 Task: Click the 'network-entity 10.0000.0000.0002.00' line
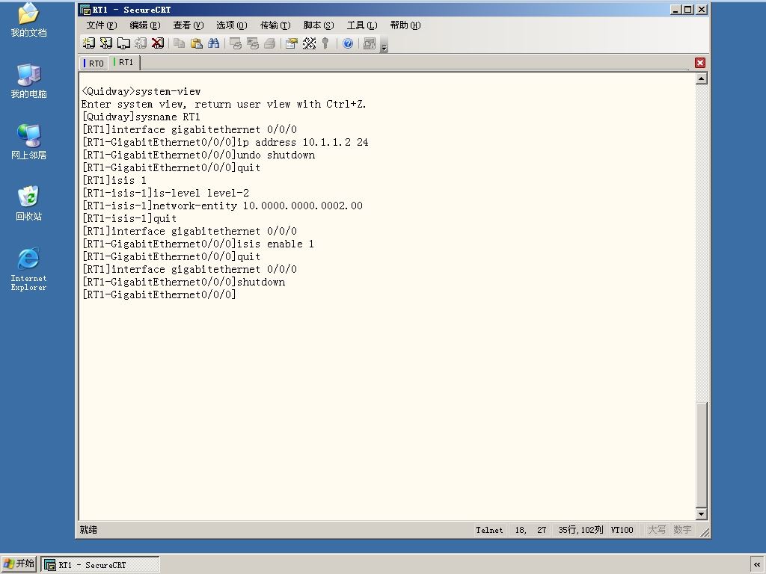point(222,206)
